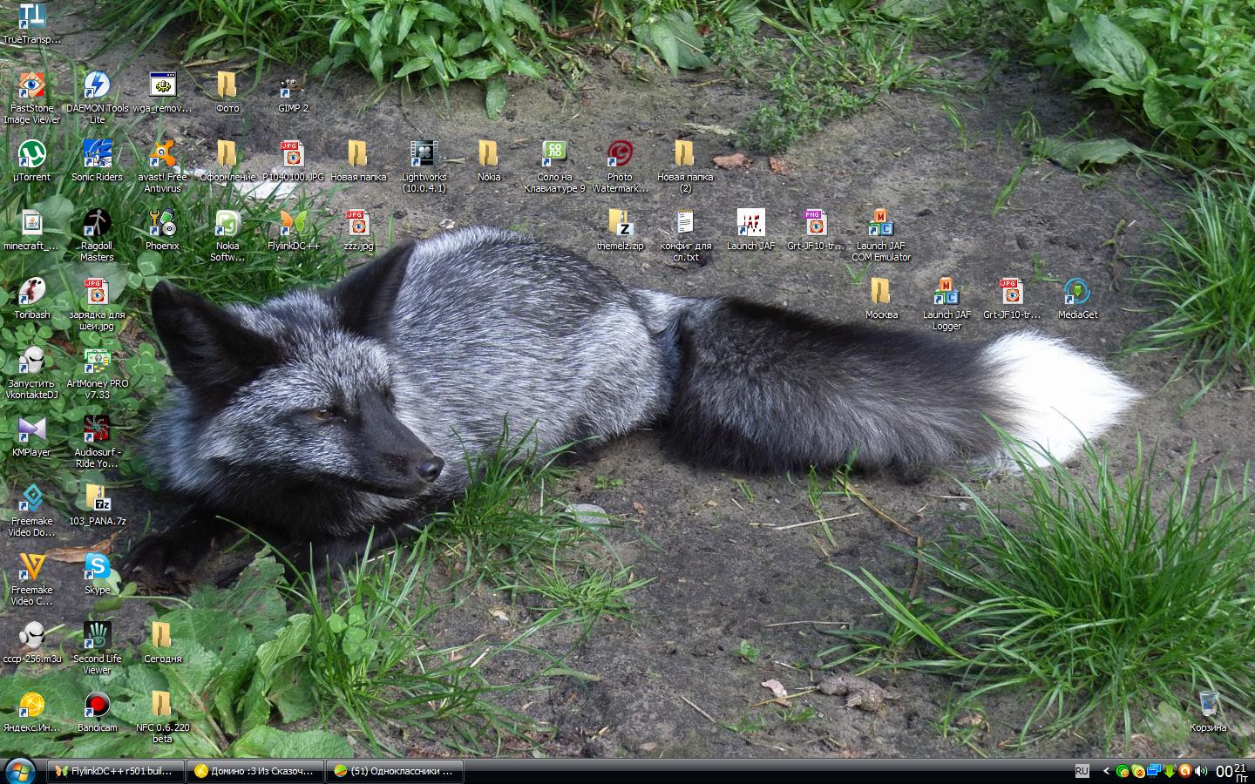The image size is (1255, 784).
Task: Select the Second Life Viewer icon
Action: (x=97, y=637)
